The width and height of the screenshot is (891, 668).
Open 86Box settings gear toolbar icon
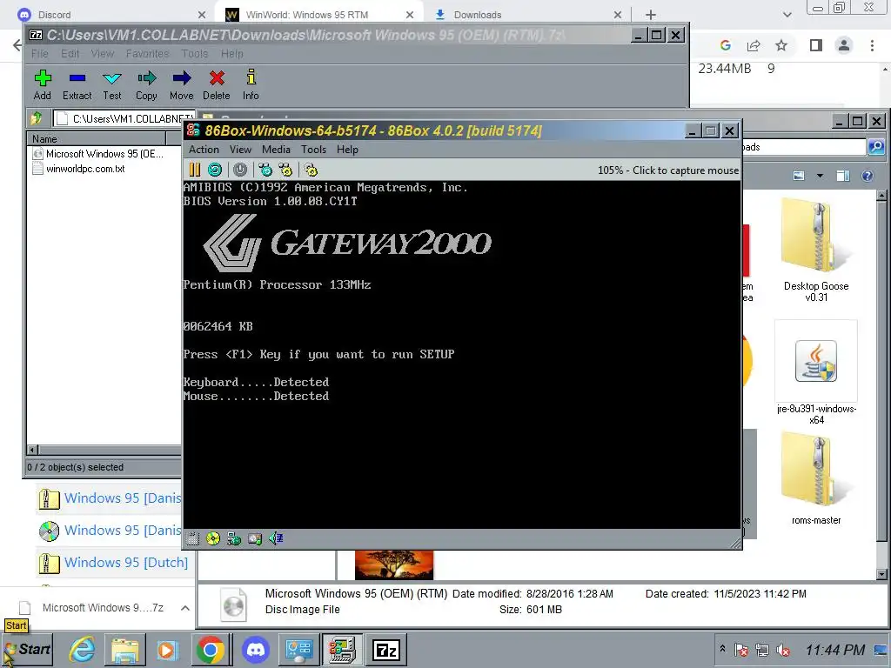311,170
